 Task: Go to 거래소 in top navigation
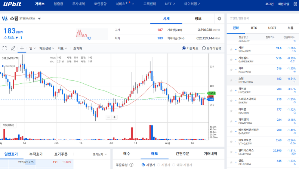coord(40,4)
